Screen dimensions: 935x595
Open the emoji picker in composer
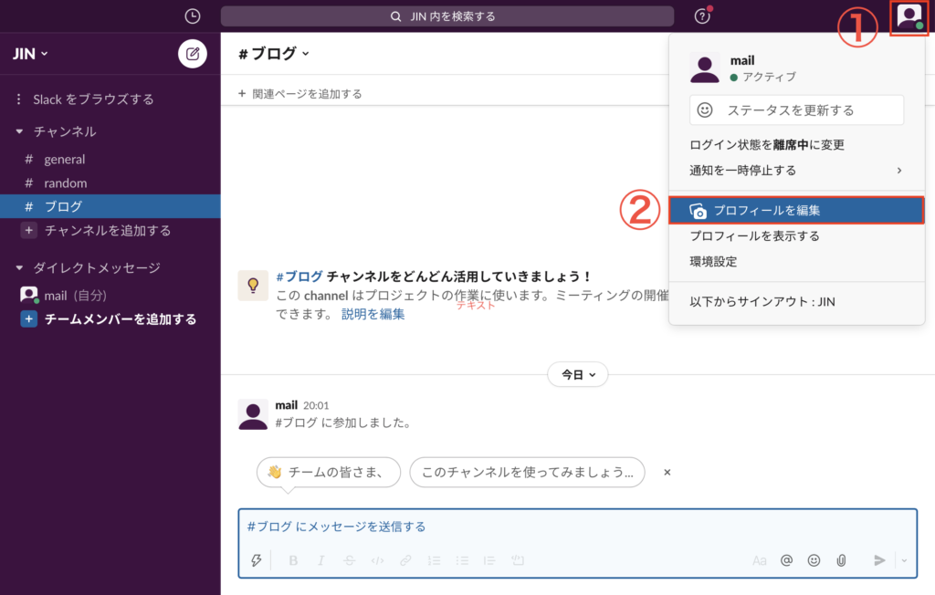pos(814,560)
